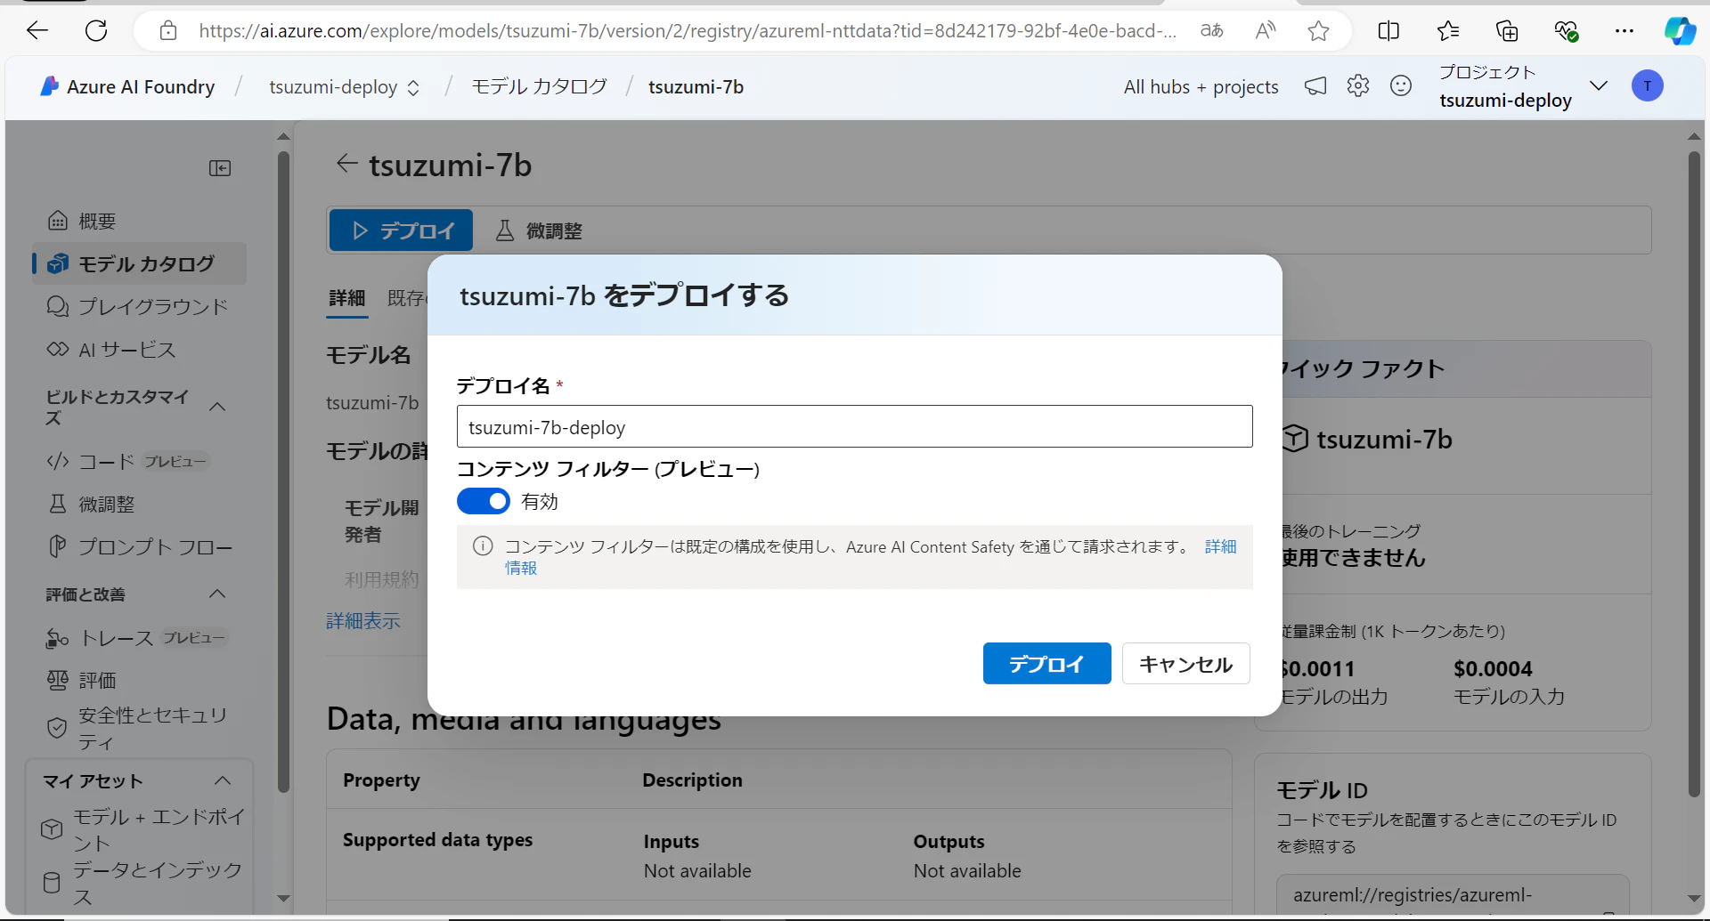Click the デプロイ名 input field
Image resolution: width=1710 pixels, height=921 pixels.
[854, 426]
